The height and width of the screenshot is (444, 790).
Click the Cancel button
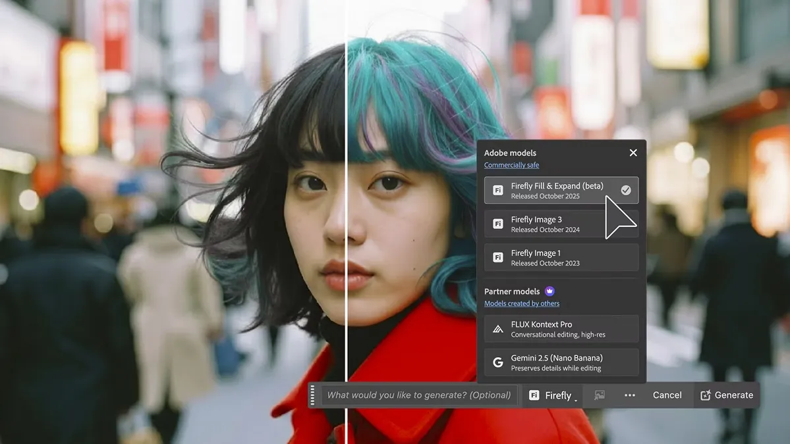point(667,395)
